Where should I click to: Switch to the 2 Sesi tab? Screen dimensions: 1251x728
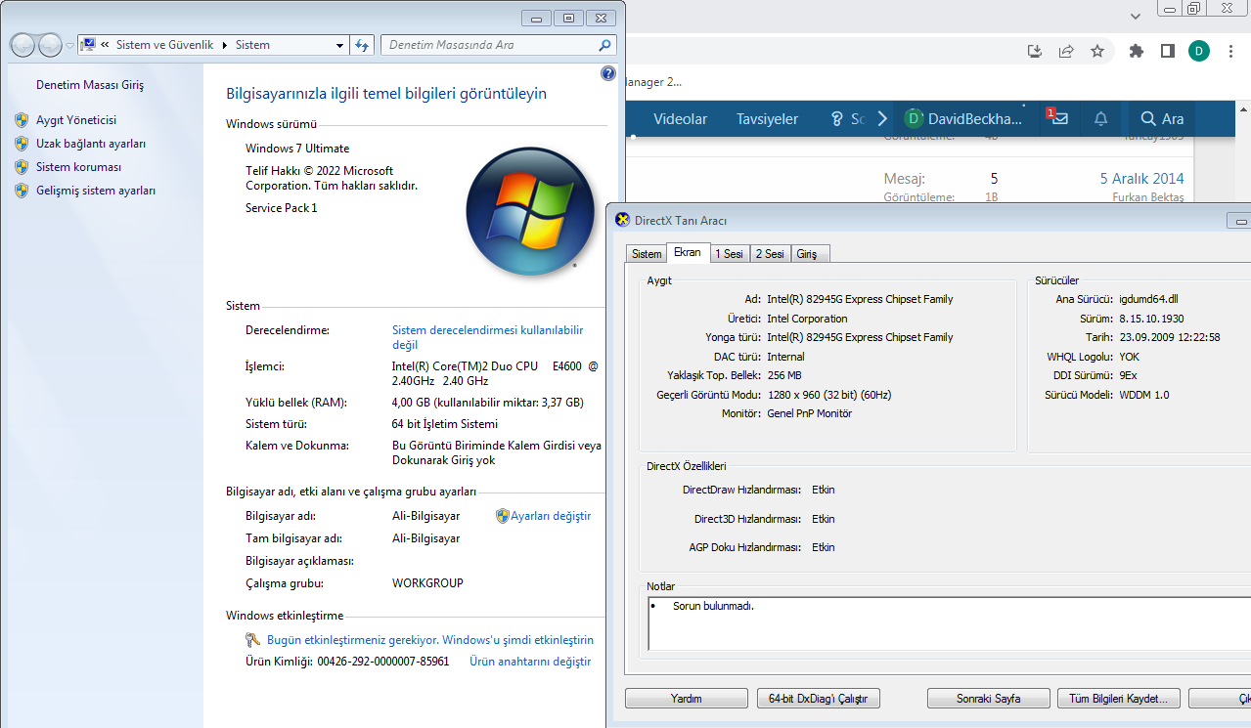coord(770,254)
